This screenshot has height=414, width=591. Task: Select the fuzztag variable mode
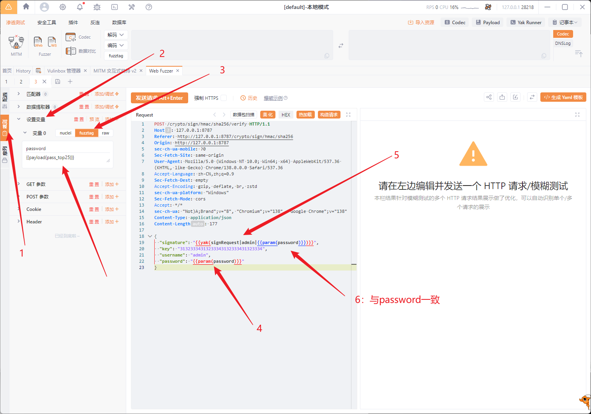(86, 133)
